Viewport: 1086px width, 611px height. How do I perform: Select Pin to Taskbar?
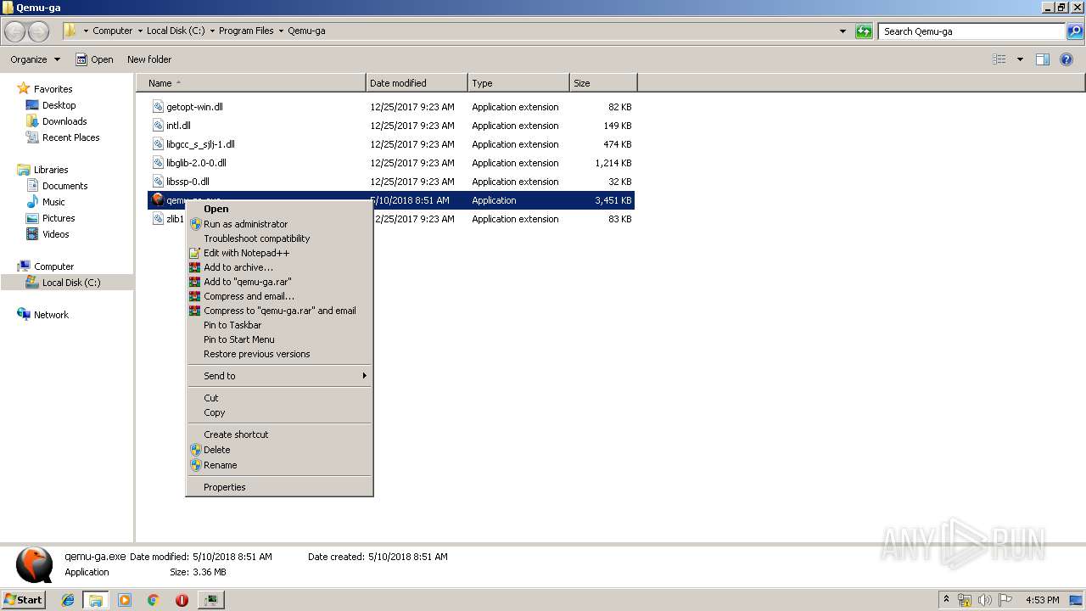(x=279, y=325)
